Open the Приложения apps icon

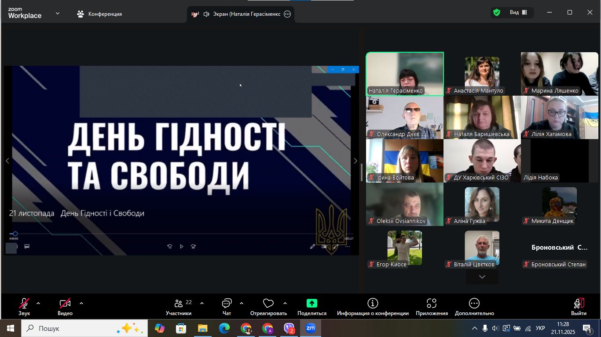[432, 306]
